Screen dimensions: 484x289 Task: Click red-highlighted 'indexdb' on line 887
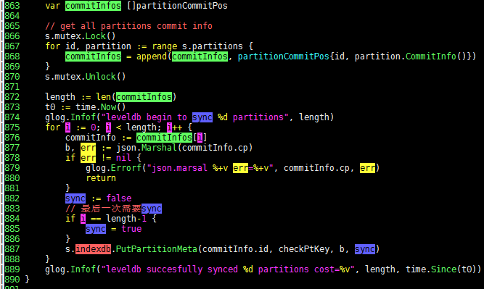point(93,249)
